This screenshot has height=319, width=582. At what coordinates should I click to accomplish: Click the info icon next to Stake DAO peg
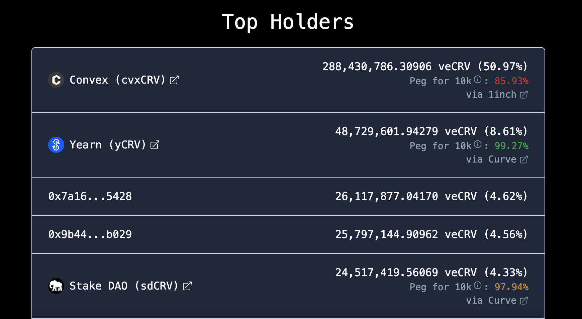tap(478, 286)
